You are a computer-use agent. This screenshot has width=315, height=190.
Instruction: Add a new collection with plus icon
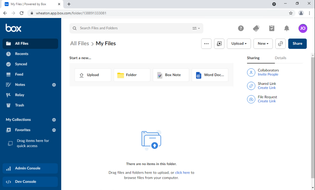tap(54, 120)
